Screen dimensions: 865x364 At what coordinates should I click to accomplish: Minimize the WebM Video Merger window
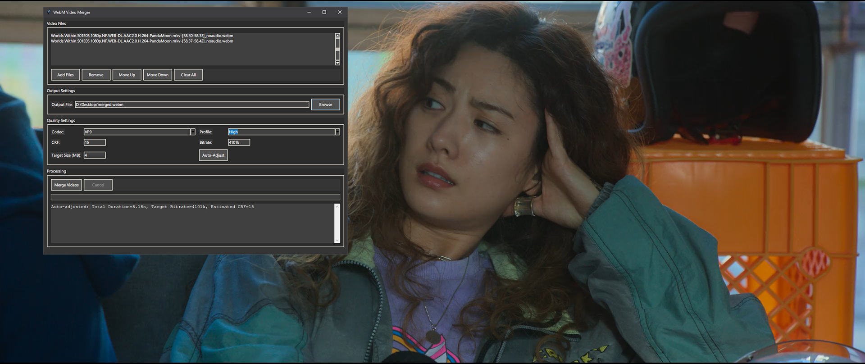tap(309, 12)
